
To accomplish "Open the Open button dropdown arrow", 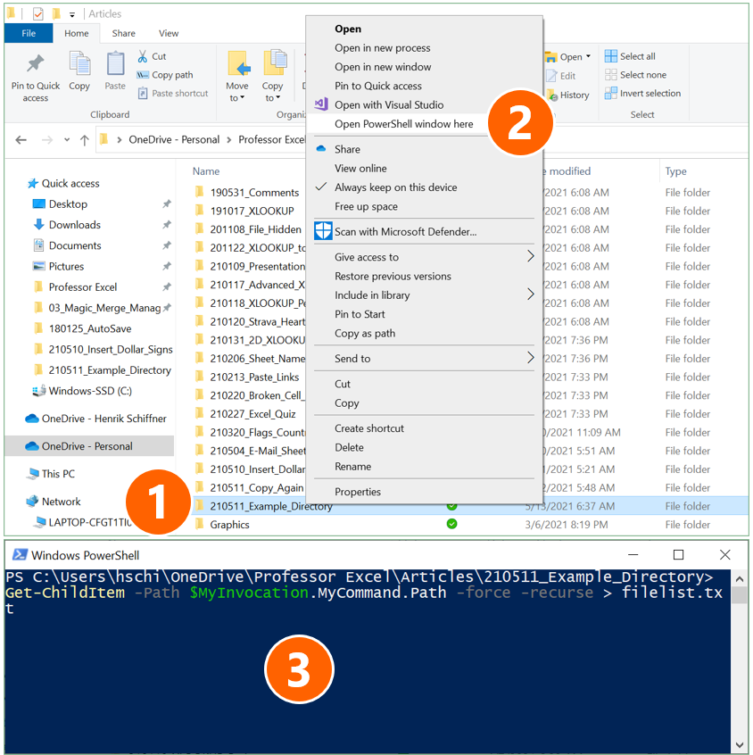I will 588,55.
